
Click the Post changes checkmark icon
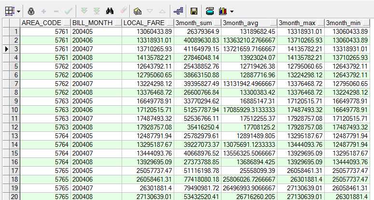click(x=69, y=11)
